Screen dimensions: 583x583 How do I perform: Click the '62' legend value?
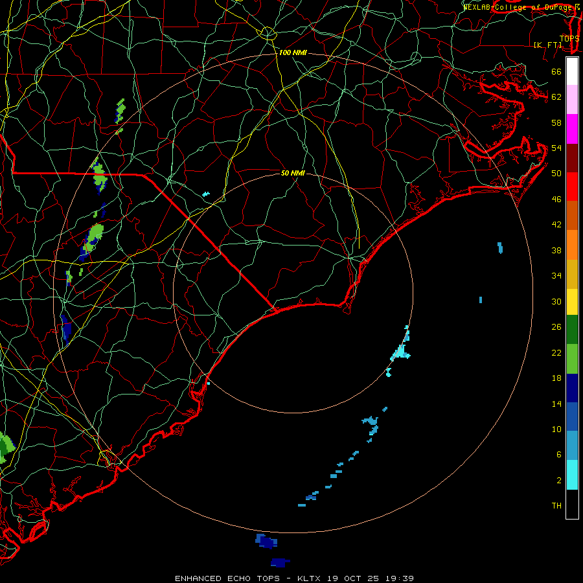(x=556, y=97)
